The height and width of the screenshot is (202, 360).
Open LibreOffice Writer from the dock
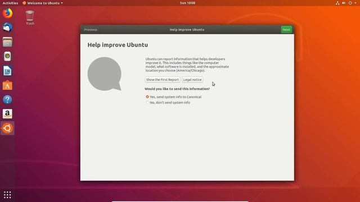tap(7, 71)
